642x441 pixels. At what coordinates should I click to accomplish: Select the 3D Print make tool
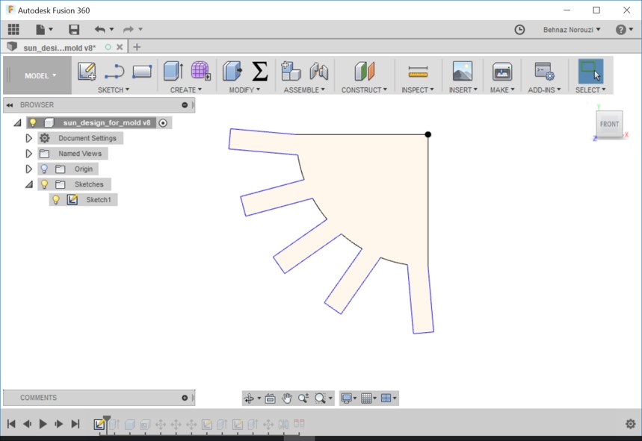click(502, 71)
